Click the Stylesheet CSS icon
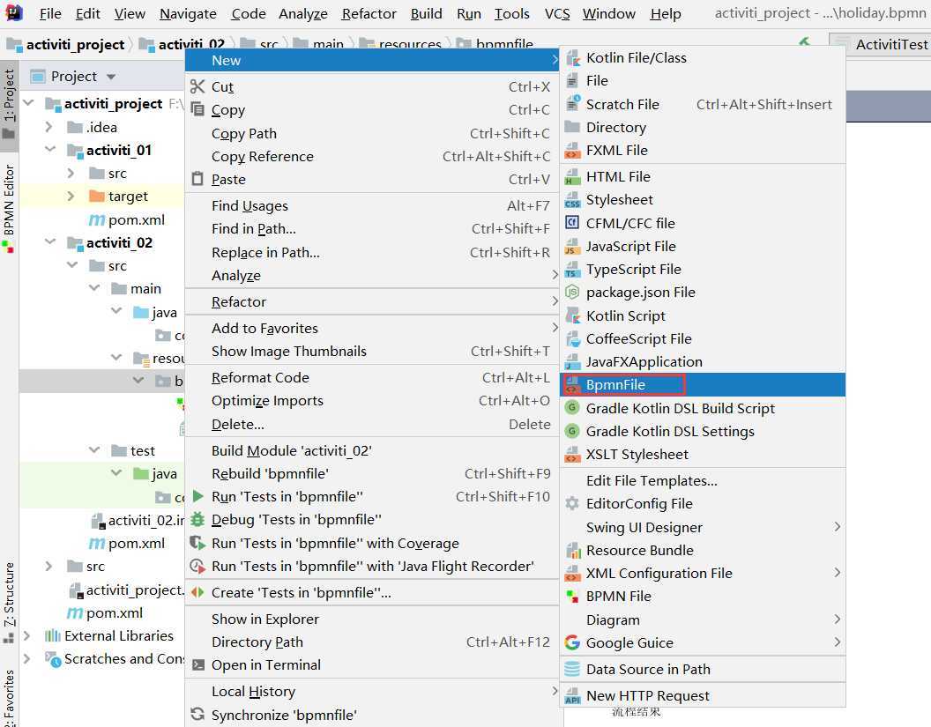931x727 pixels. [x=572, y=200]
